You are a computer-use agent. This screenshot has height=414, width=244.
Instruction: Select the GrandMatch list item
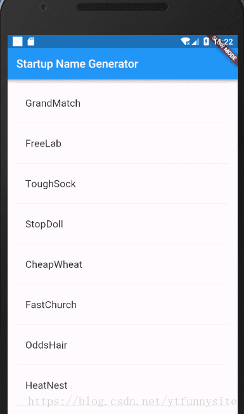122,103
